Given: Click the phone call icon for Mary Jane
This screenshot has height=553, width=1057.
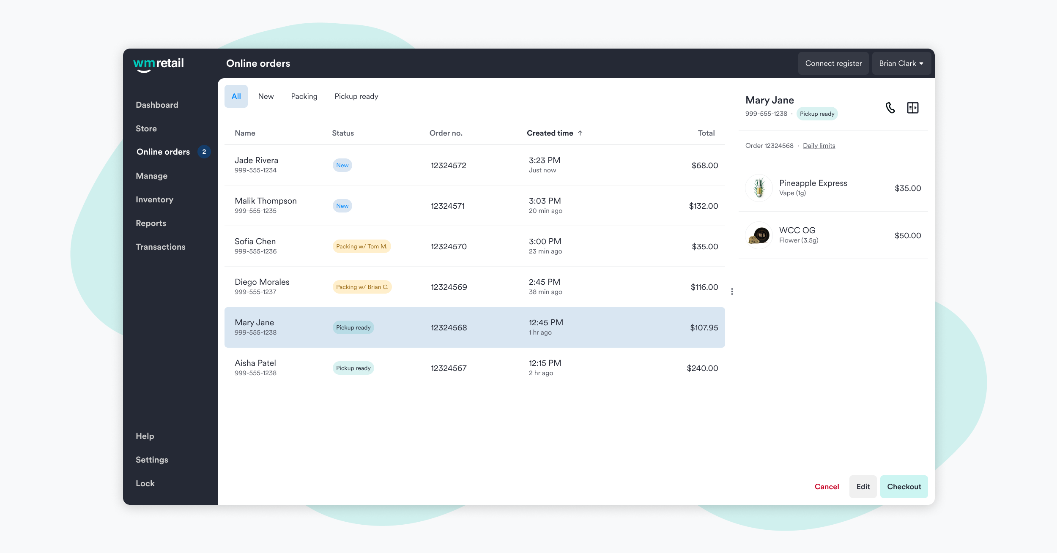Looking at the screenshot, I should (x=890, y=108).
